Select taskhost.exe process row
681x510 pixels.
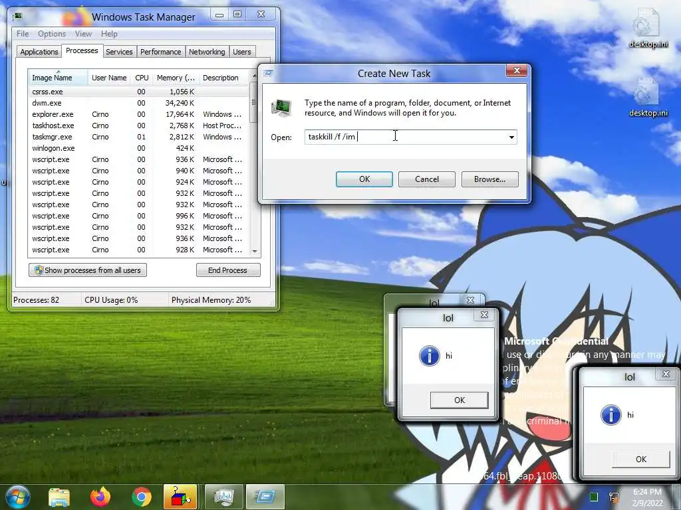(x=138, y=126)
